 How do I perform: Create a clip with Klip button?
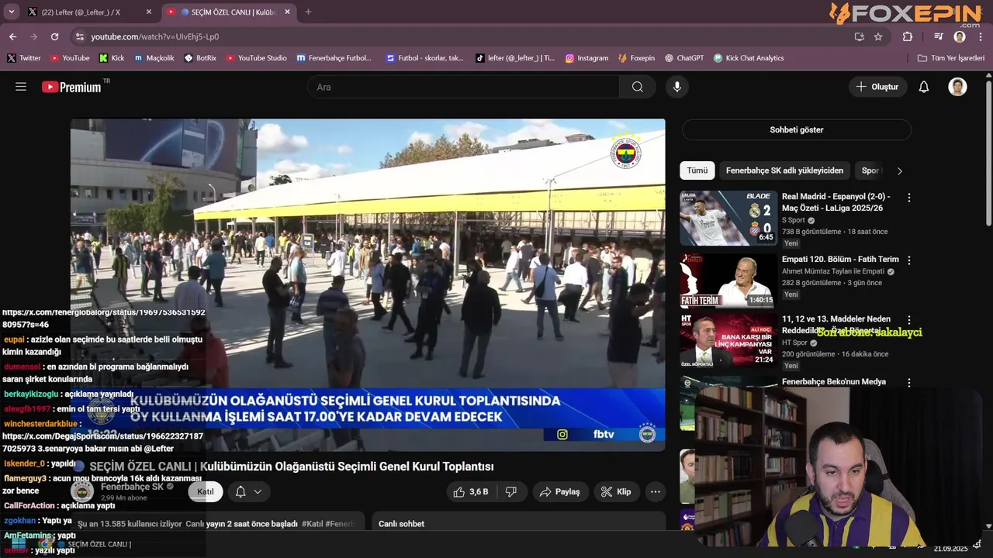[x=616, y=491]
